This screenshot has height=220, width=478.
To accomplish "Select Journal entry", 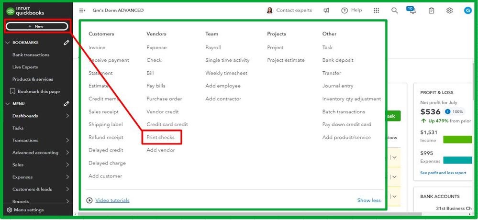I will pos(338,86).
